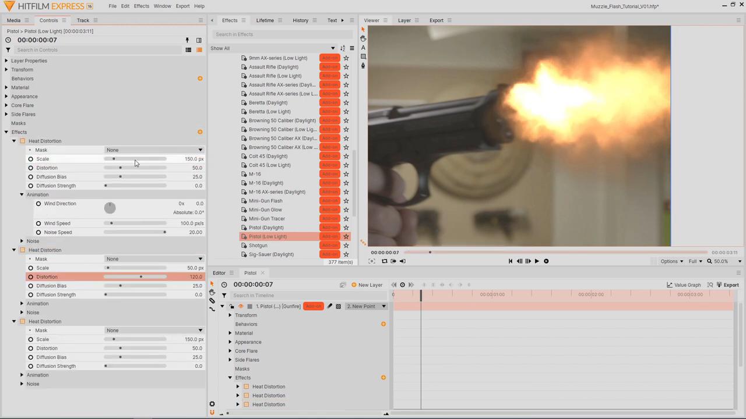The height and width of the screenshot is (419, 746).
Task: Click the Wind Direction dial
Action: tap(110, 208)
